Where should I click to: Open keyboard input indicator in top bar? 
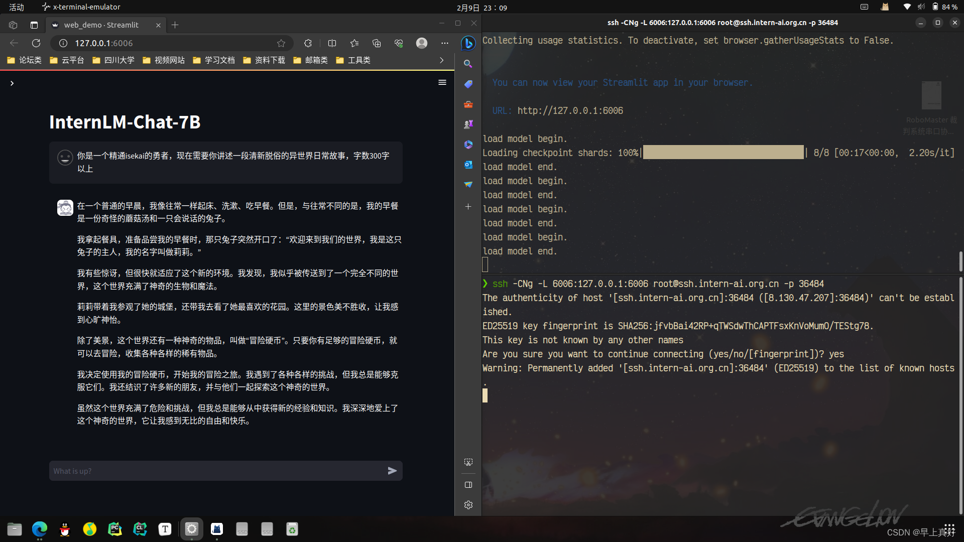(x=864, y=7)
